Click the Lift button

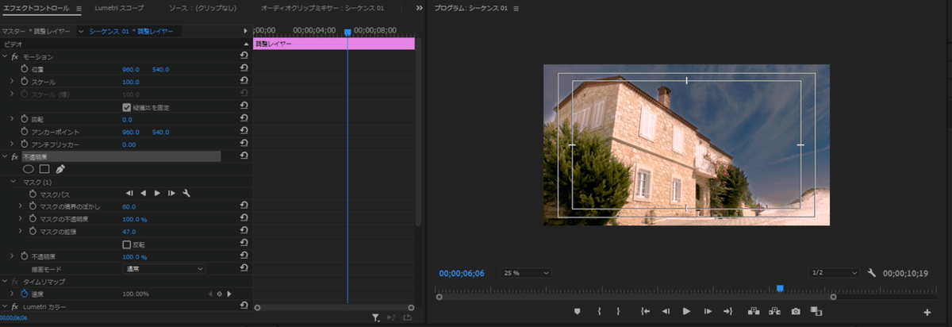(x=754, y=312)
